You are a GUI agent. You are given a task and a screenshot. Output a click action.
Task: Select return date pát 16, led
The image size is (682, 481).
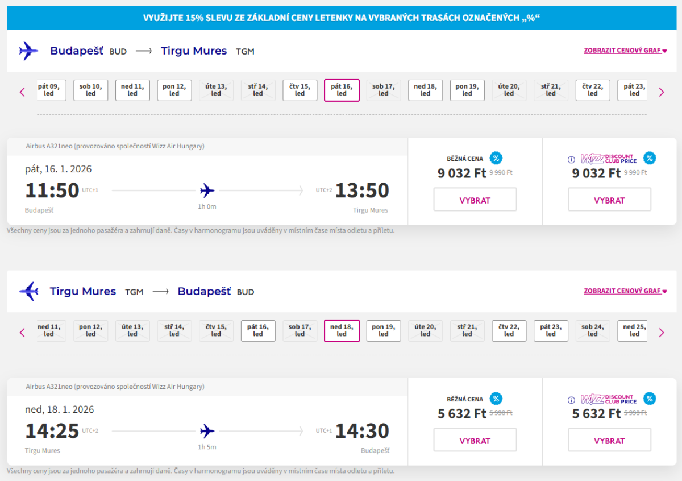pos(258,331)
